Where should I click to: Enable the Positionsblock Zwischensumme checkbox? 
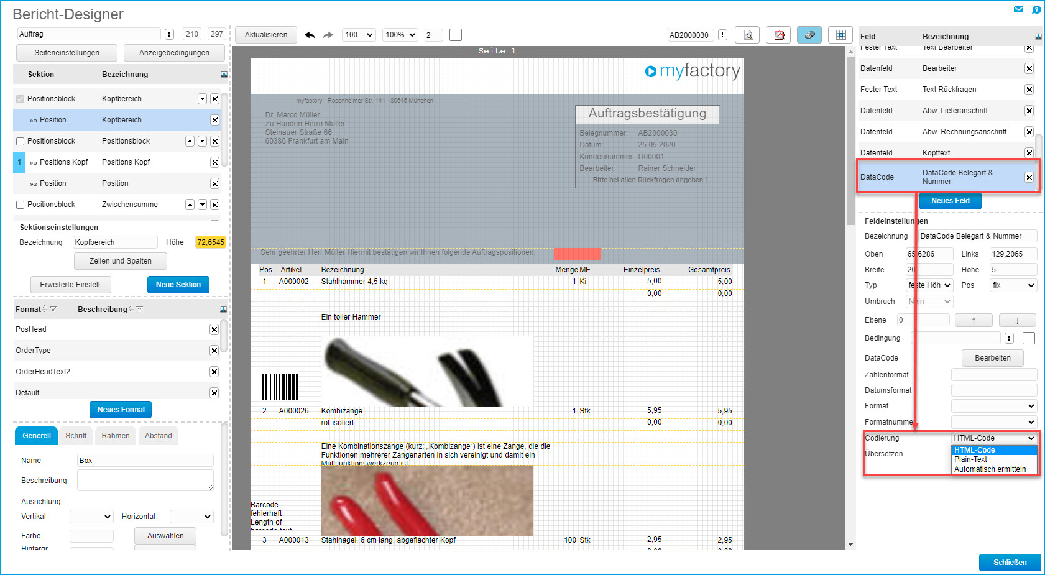pyautogui.click(x=21, y=205)
